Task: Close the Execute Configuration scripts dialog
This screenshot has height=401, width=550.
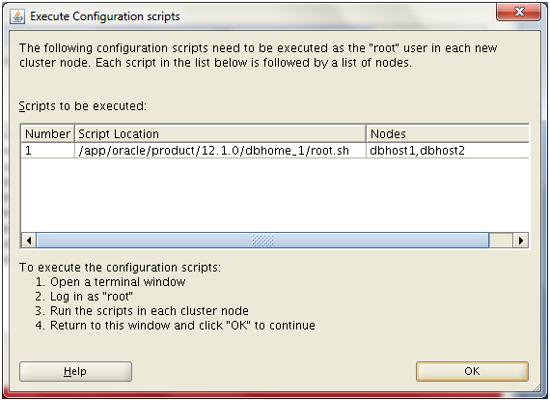Action: [x=519, y=12]
